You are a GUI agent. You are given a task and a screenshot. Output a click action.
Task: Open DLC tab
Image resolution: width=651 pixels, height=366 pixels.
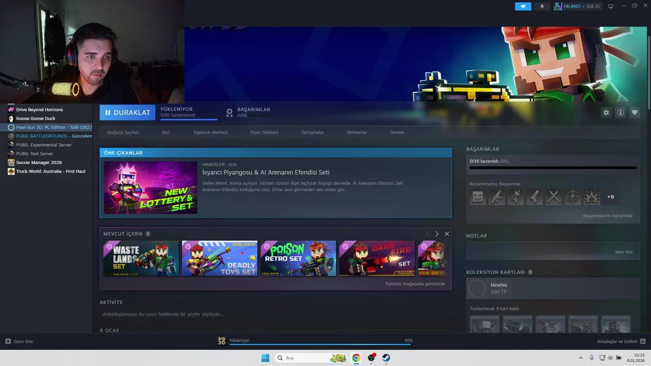click(166, 132)
